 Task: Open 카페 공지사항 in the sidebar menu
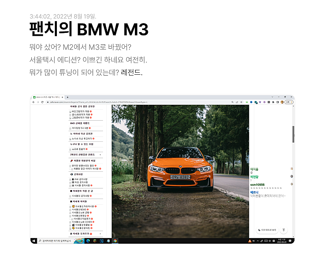click(x=80, y=179)
